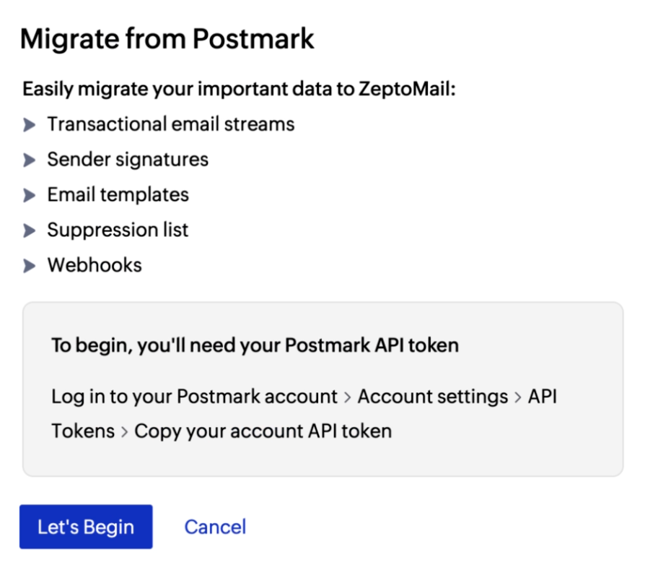The height and width of the screenshot is (565, 645).
Task: Select the Sender signatures list item
Action: [127, 160]
